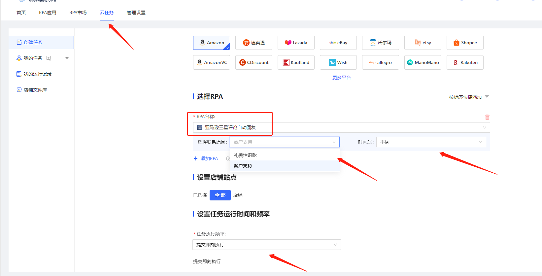The image size is (542, 276).
Task: Open the RPA名称 dropdown
Action: click(x=342, y=127)
